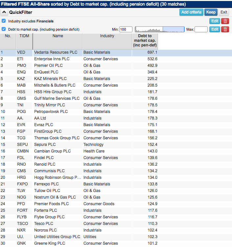Select Thomas Cook Group PLC row
The width and height of the screenshot is (232, 247).
click(x=116, y=138)
